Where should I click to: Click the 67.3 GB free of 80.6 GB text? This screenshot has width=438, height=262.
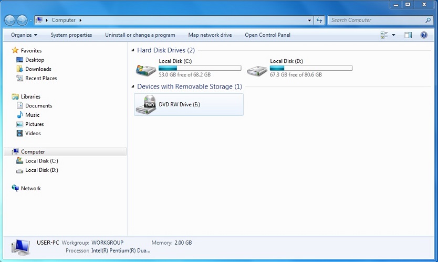tap(296, 75)
